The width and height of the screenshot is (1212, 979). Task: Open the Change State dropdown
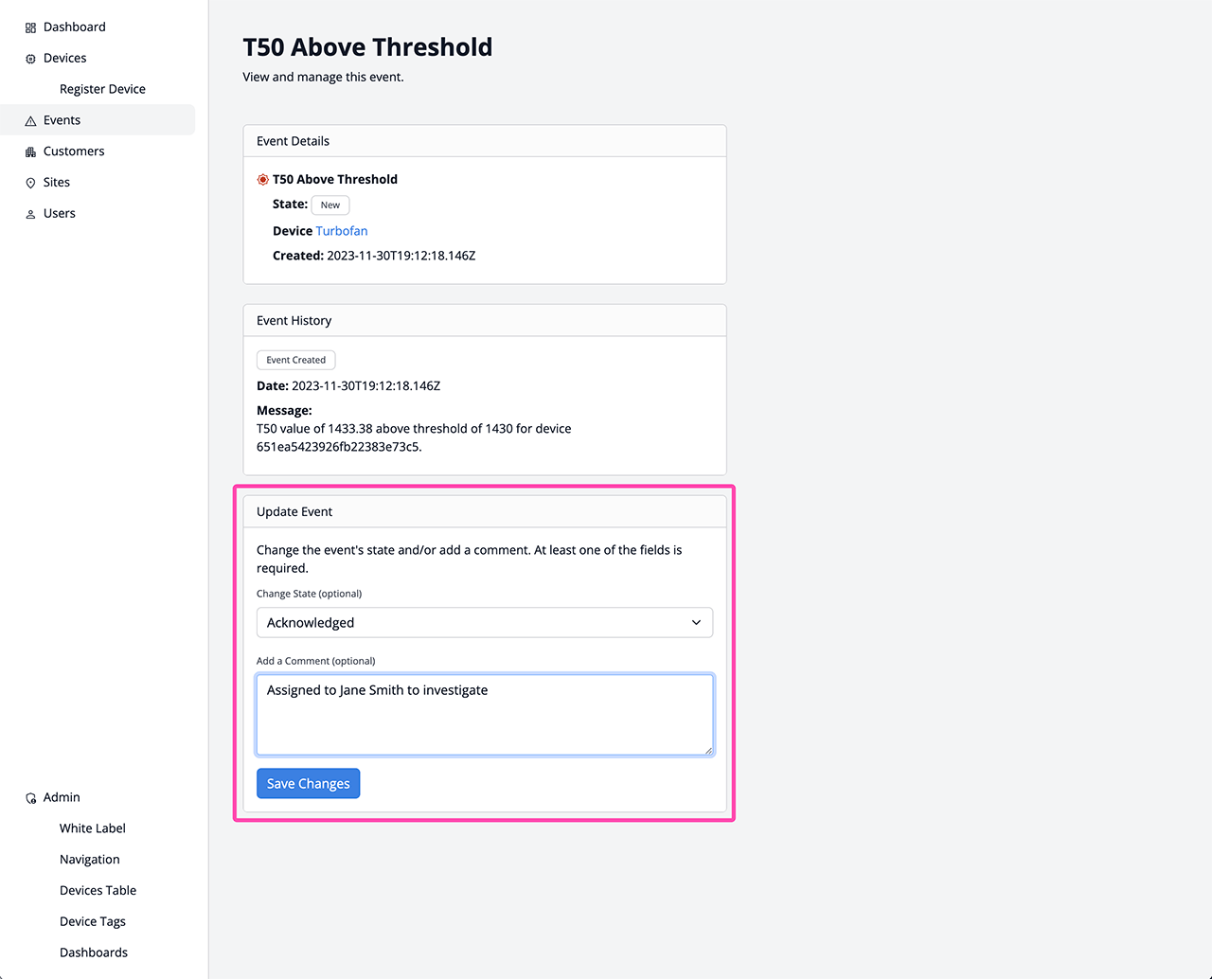[x=473, y=622]
